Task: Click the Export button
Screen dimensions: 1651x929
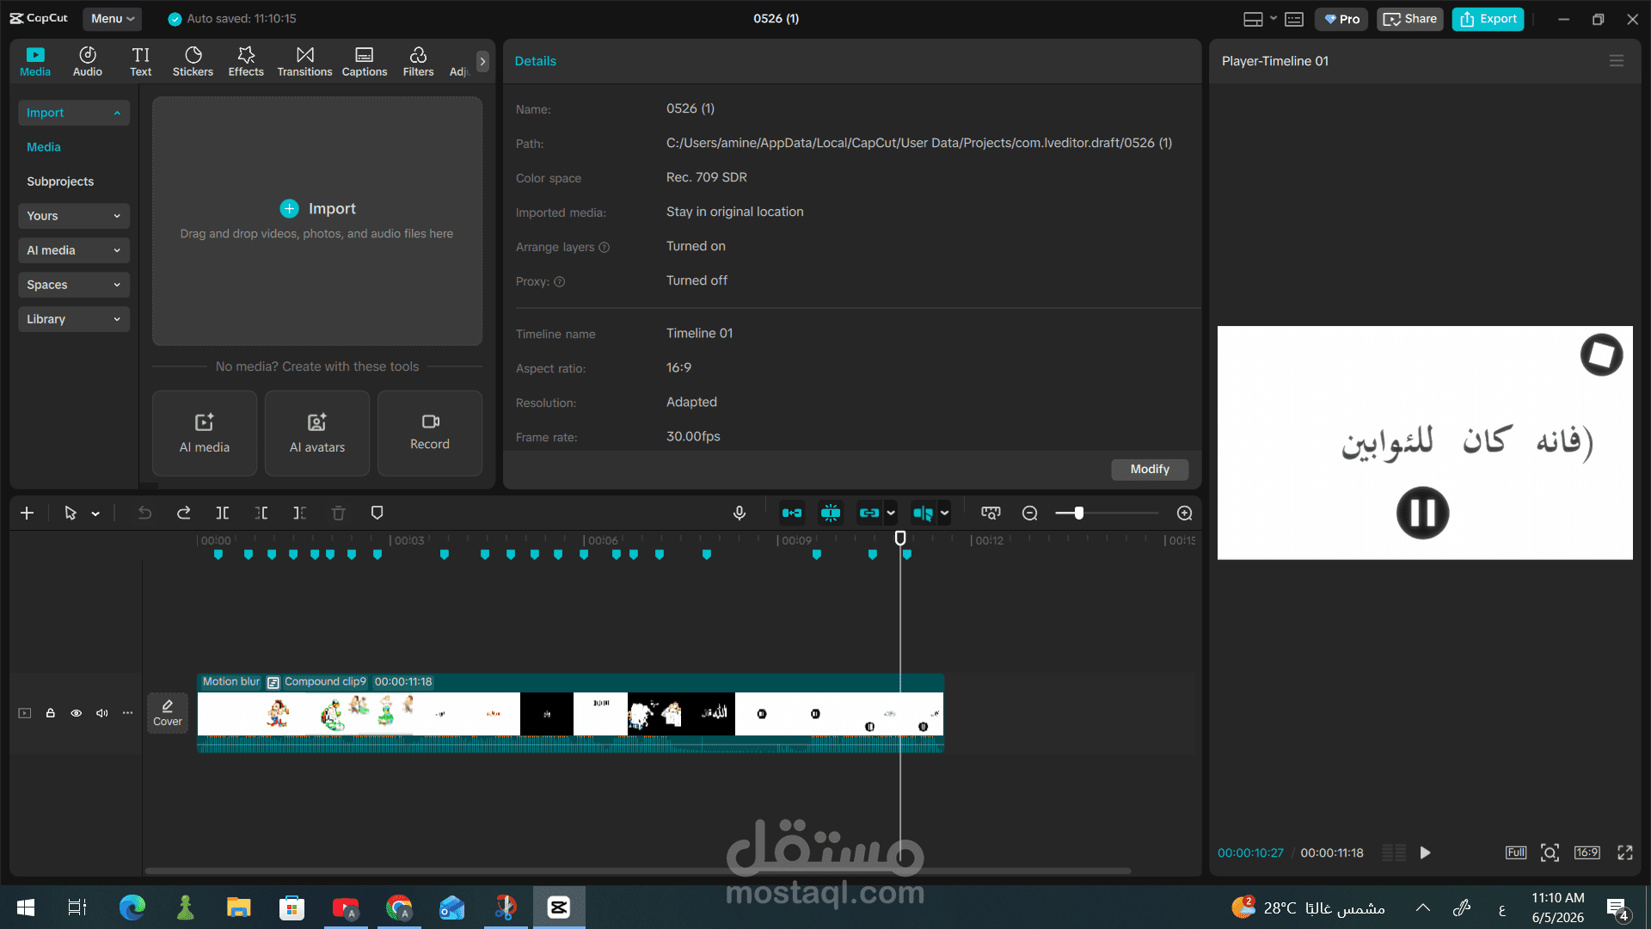Action: [x=1488, y=19]
